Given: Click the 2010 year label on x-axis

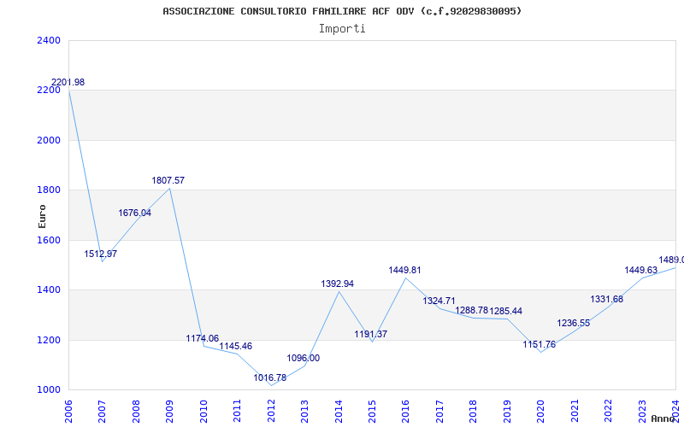Looking at the screenshot, I should [203, 412].
